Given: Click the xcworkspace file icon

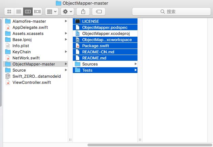Looking at the screenshot, I should (x=78, y=40).
